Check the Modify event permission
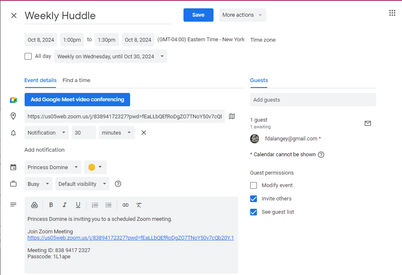The height and width of the screenshot is (275, 402). click(254, 185)
